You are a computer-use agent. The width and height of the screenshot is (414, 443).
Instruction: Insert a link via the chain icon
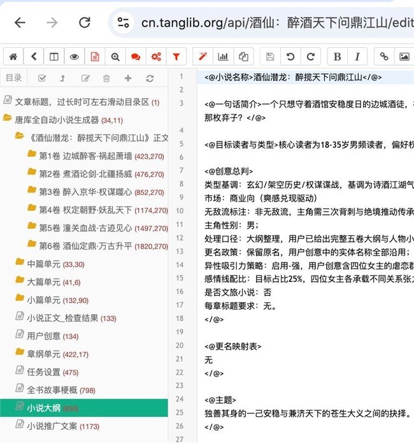pyautogui.click(x=384, y=57)
